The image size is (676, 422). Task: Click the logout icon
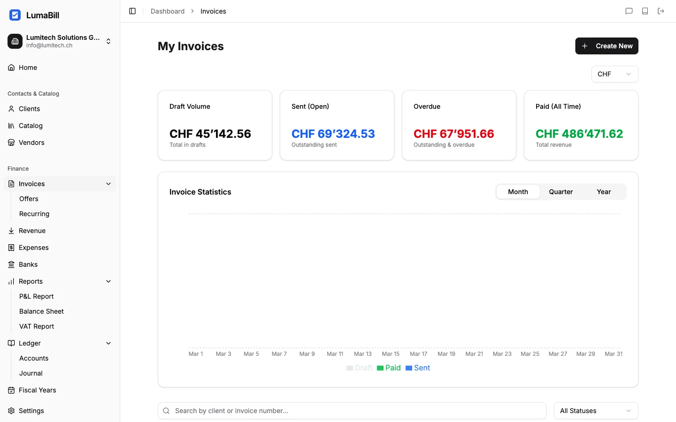661,11
